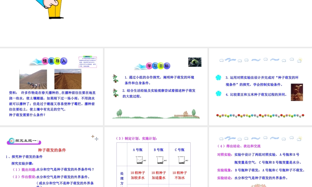Click the (3) 制定计划、实施计划 heading
The width and height of the screenshot is (312, 187).
[137, 138]
